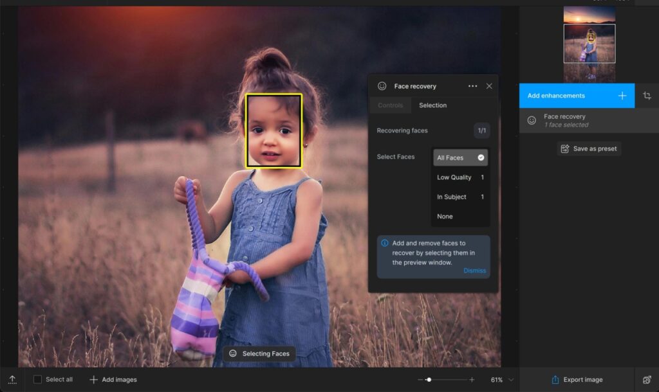Screen dimensions: 659x392
Task: Choose Low Quality faces option
Action: click(461, 177)
